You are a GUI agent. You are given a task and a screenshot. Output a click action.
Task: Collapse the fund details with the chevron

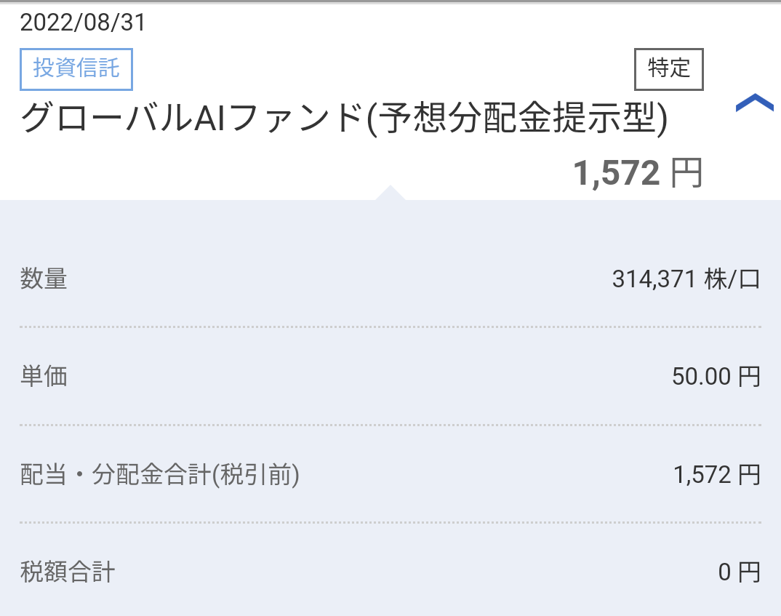tap(754, 104)
